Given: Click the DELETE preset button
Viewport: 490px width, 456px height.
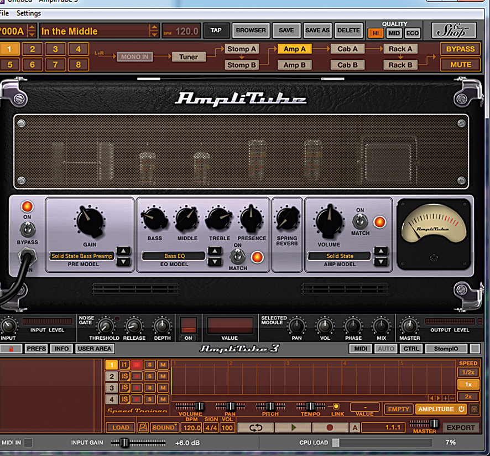Looking at the screenshot, I should [349, 30].
